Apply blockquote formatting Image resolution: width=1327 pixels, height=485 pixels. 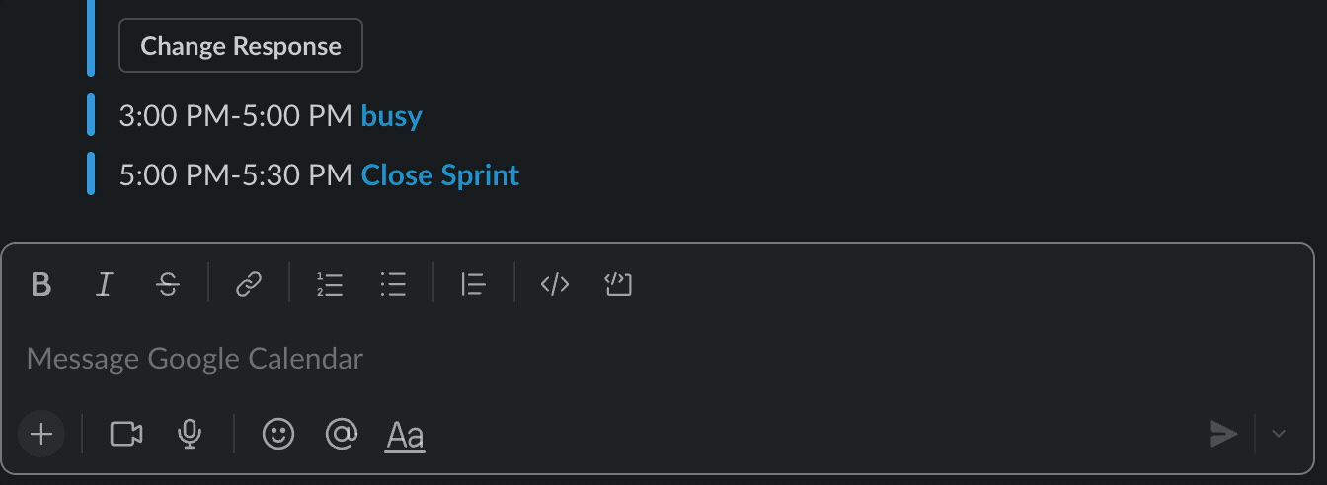pyautogui.click(x=473, y=285)
